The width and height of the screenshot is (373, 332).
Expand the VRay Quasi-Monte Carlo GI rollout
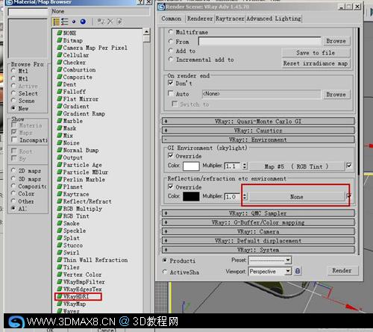pos(258,122)
